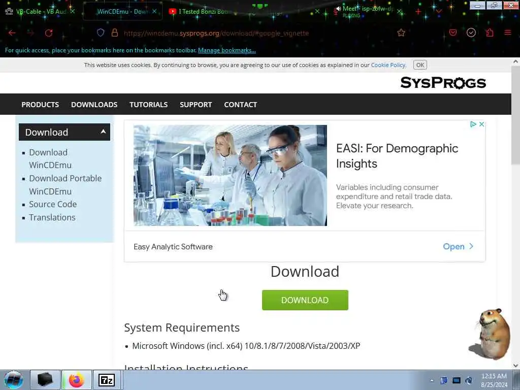Open the Cookie Policy link
This screenshot has width=520, height=390.
pos(388,65)
